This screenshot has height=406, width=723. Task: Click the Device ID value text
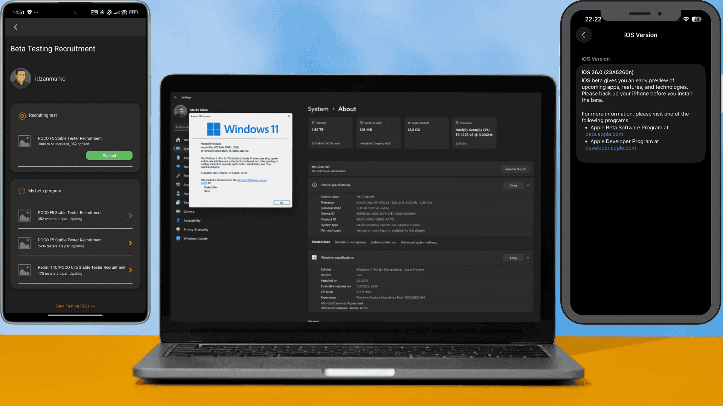click(x=386, y=214)
